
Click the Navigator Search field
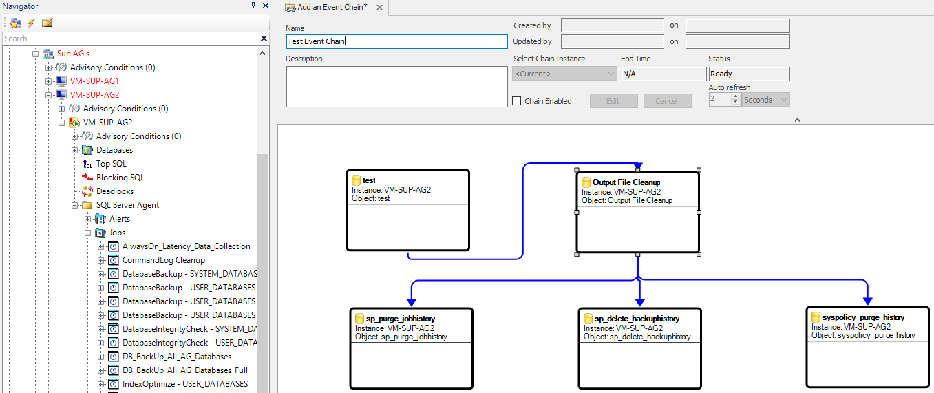[131, 39]
